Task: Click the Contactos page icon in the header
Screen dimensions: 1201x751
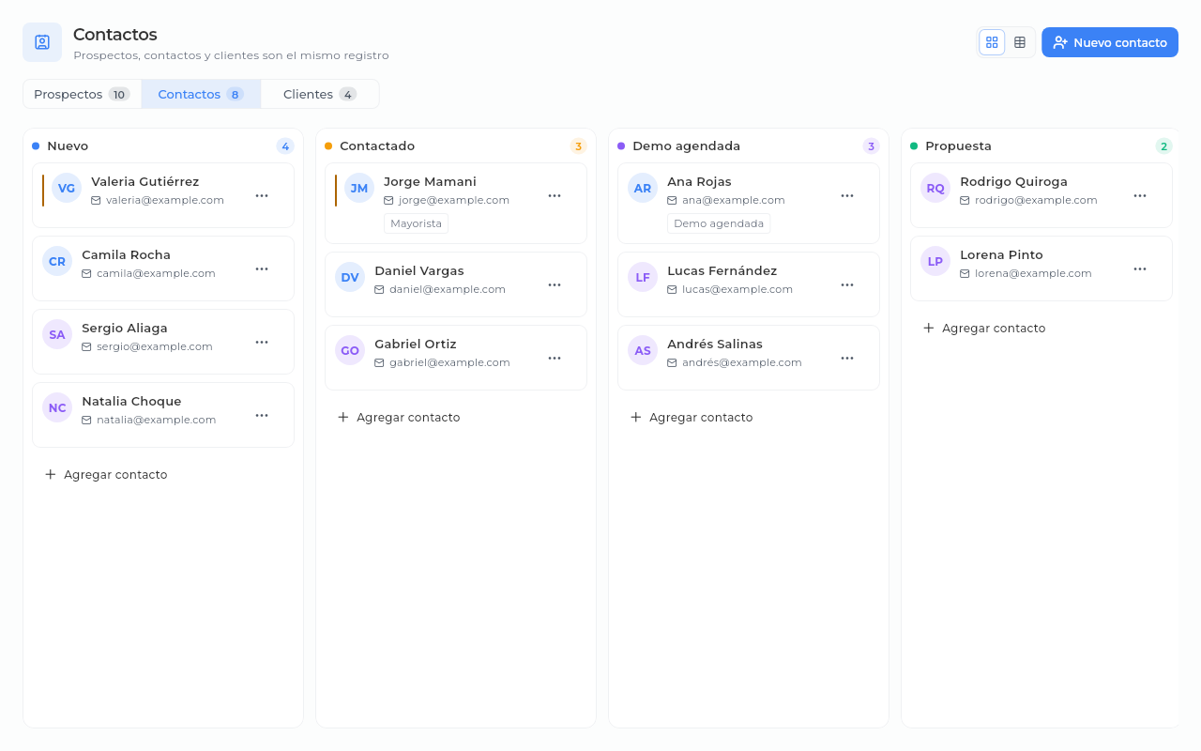Action: [42, 42]
